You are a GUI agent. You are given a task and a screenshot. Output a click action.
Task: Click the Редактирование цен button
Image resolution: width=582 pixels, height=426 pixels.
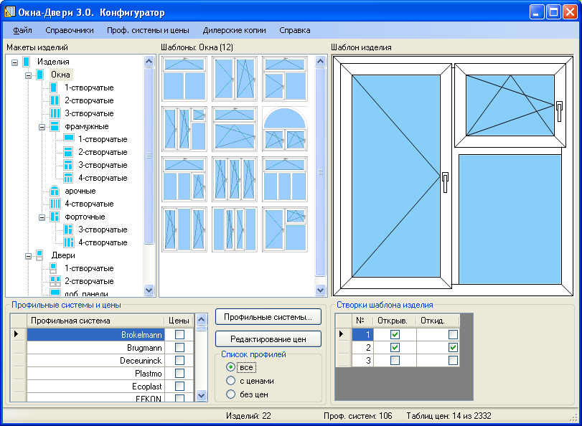(268, 339)
